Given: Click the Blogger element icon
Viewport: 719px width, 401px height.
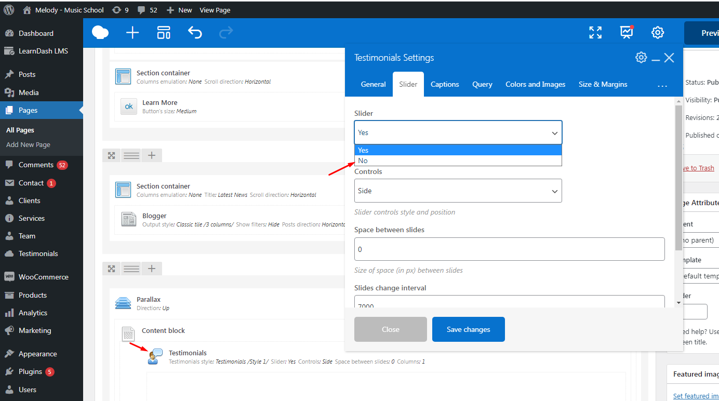Looking at the screenshot, I should 129,219.
